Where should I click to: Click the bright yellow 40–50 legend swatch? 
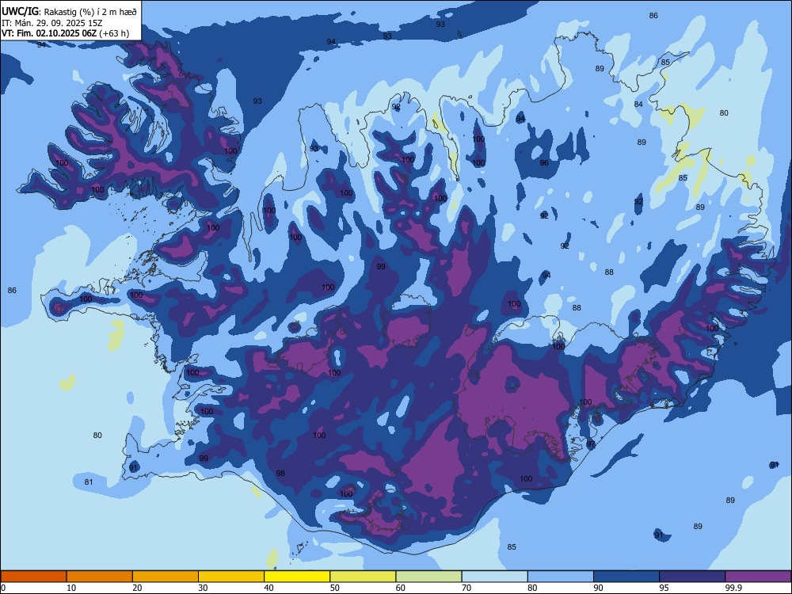click(x=297, y=577)
